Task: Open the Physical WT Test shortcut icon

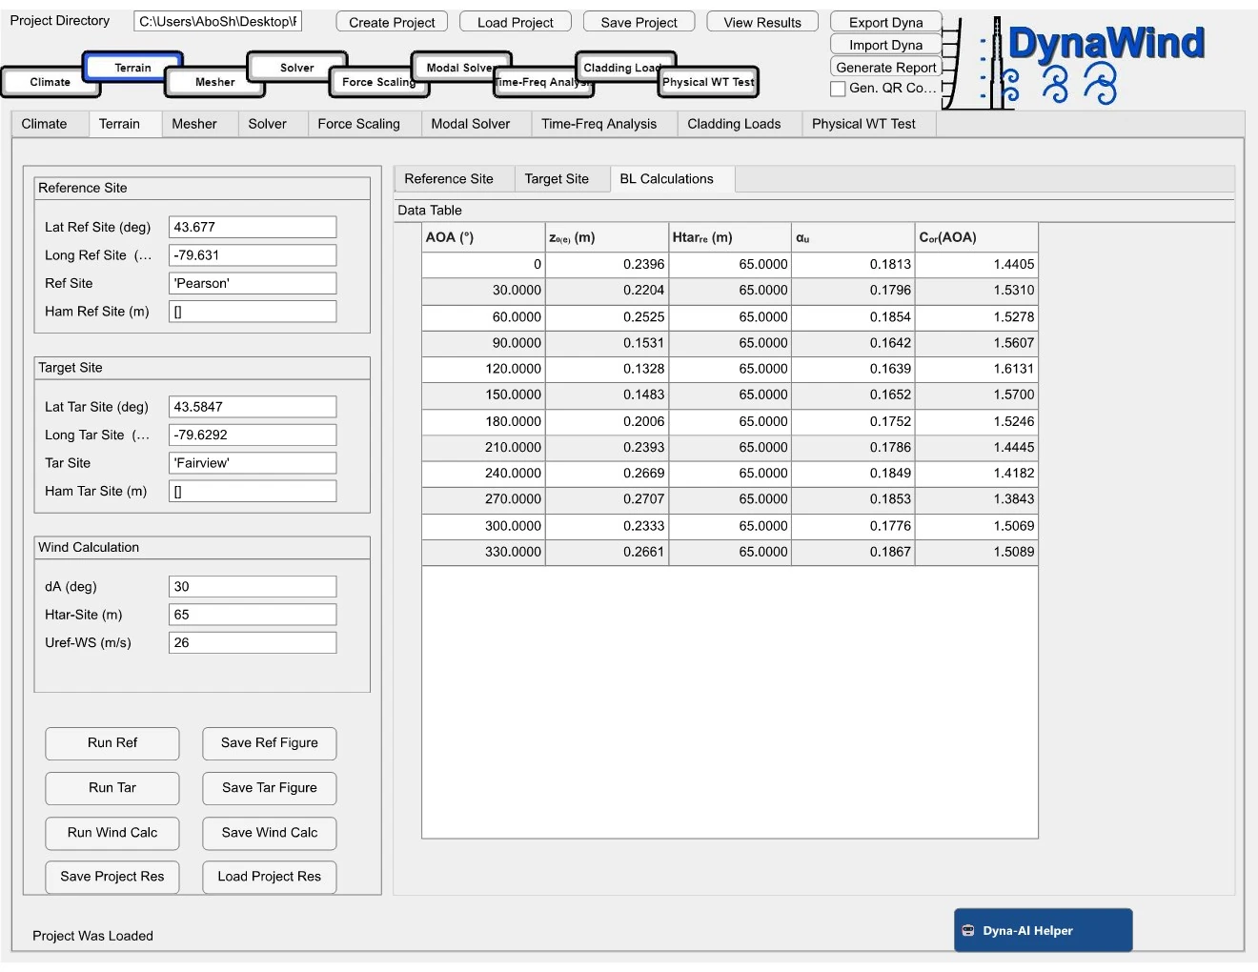Action: pyautogui.click(x=707, y=83)
